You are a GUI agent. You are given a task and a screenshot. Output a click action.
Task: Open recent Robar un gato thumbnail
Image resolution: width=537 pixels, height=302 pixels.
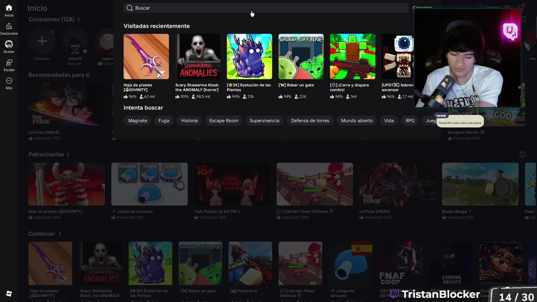[301, 56]
